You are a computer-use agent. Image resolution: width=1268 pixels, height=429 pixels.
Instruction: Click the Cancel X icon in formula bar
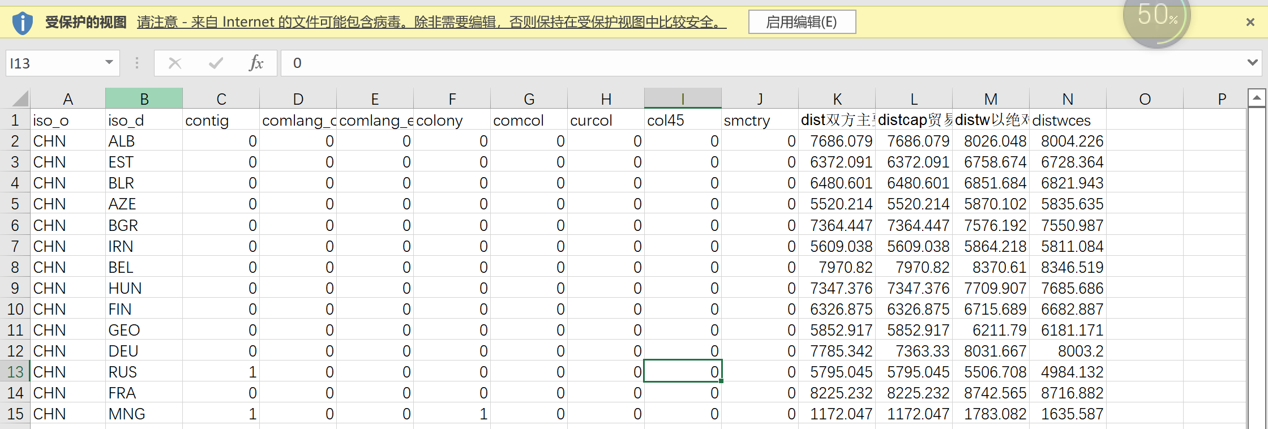point(175,63)
